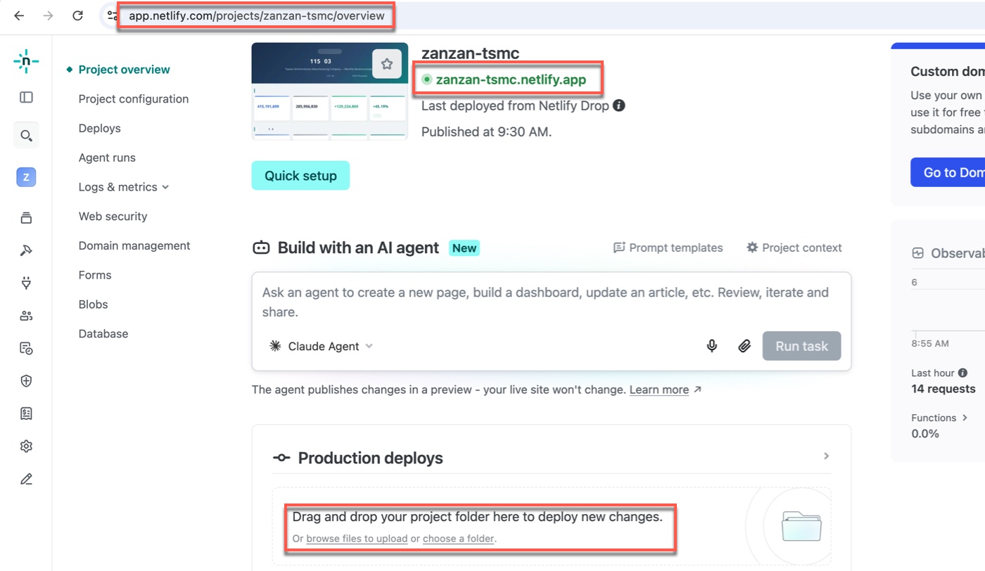The width and height of the screenshot is (985, 571).
Task: Go to Project overview
Action: point(125,70)
